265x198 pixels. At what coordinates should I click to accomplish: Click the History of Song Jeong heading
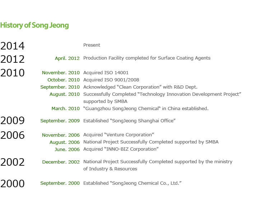(x=34, y=25)
